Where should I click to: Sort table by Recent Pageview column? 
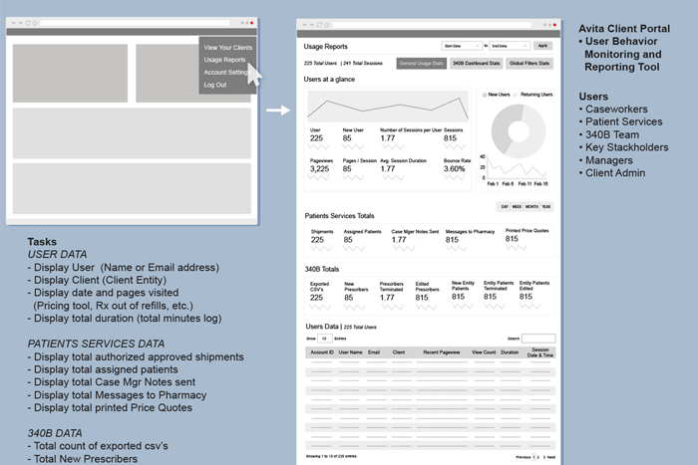(x=441, y=352)
